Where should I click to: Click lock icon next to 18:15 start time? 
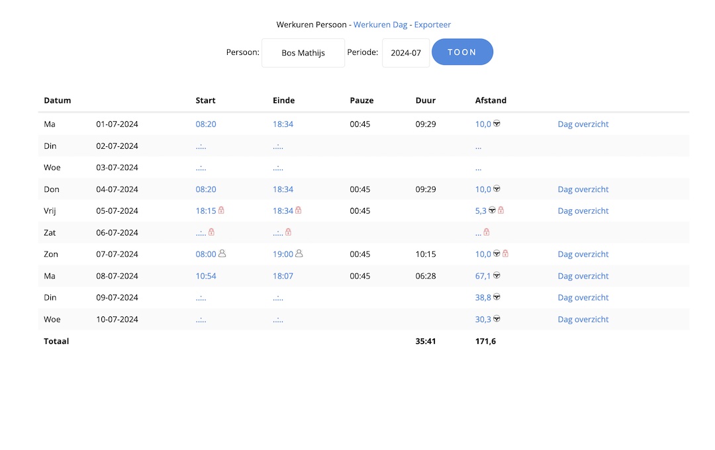(221, 210)
